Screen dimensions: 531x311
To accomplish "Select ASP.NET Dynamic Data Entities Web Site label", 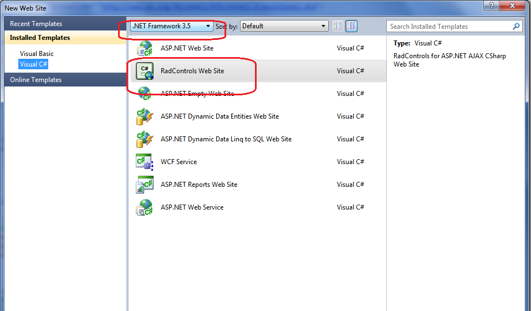I will pyautogui.click(x=220, y=116).
